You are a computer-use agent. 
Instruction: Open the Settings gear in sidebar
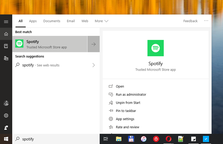tap(6, 115)
